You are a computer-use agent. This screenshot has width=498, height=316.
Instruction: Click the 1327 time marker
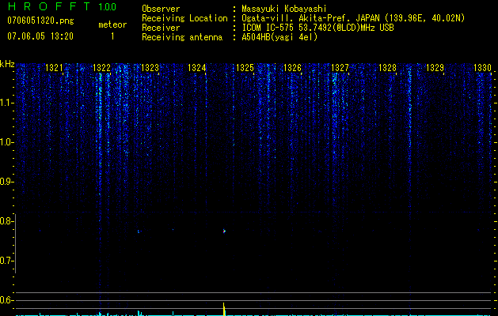(x=340, y=67)
